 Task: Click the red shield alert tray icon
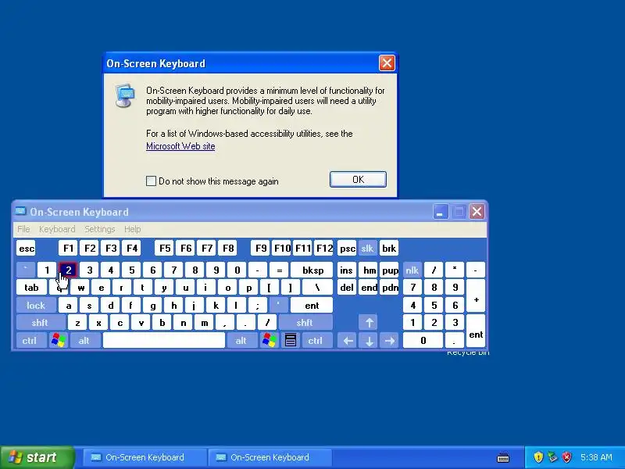point(567,457)
